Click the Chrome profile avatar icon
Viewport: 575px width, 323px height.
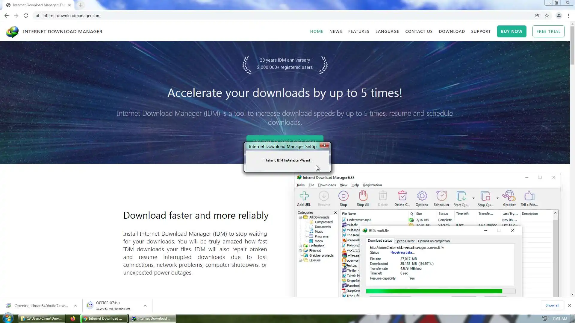click(559, 16)
